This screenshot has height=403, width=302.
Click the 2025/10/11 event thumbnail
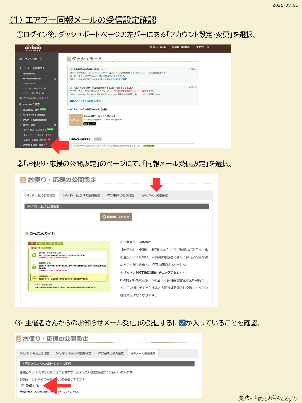point(76,120)
